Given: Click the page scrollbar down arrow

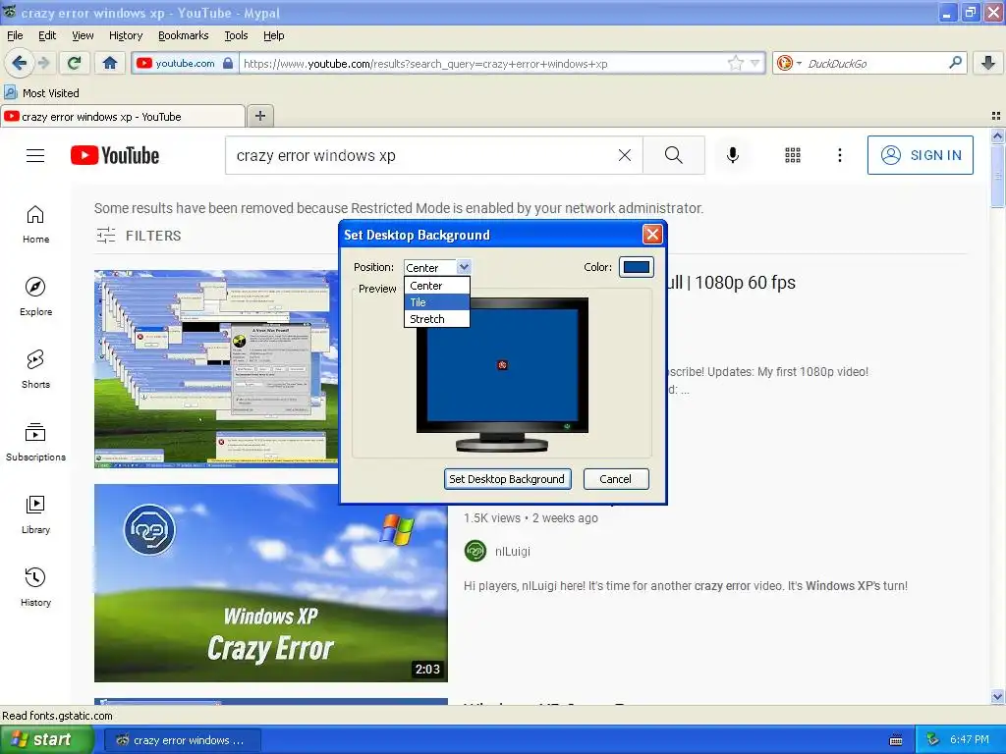Looking at the screenshot, I should pos(997,696).
